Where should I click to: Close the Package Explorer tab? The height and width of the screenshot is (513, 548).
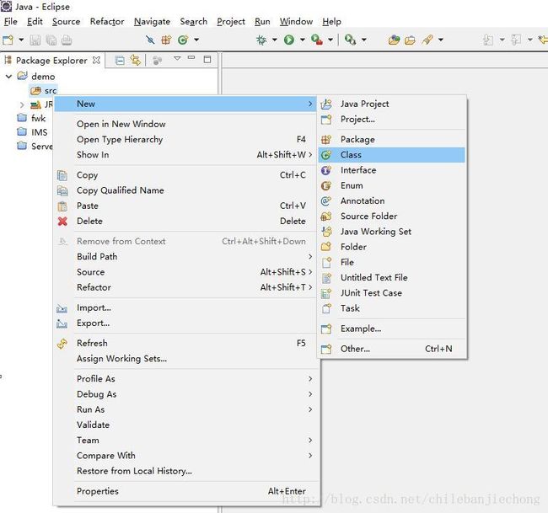pyautogui.click(x=96, y=60)
